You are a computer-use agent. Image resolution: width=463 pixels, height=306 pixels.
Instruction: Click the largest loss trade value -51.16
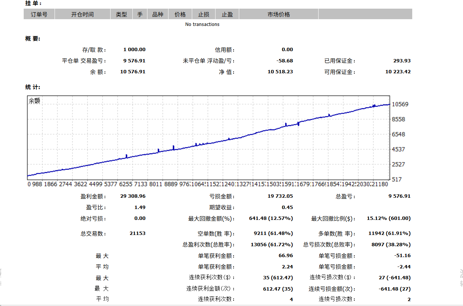[402, 256]
